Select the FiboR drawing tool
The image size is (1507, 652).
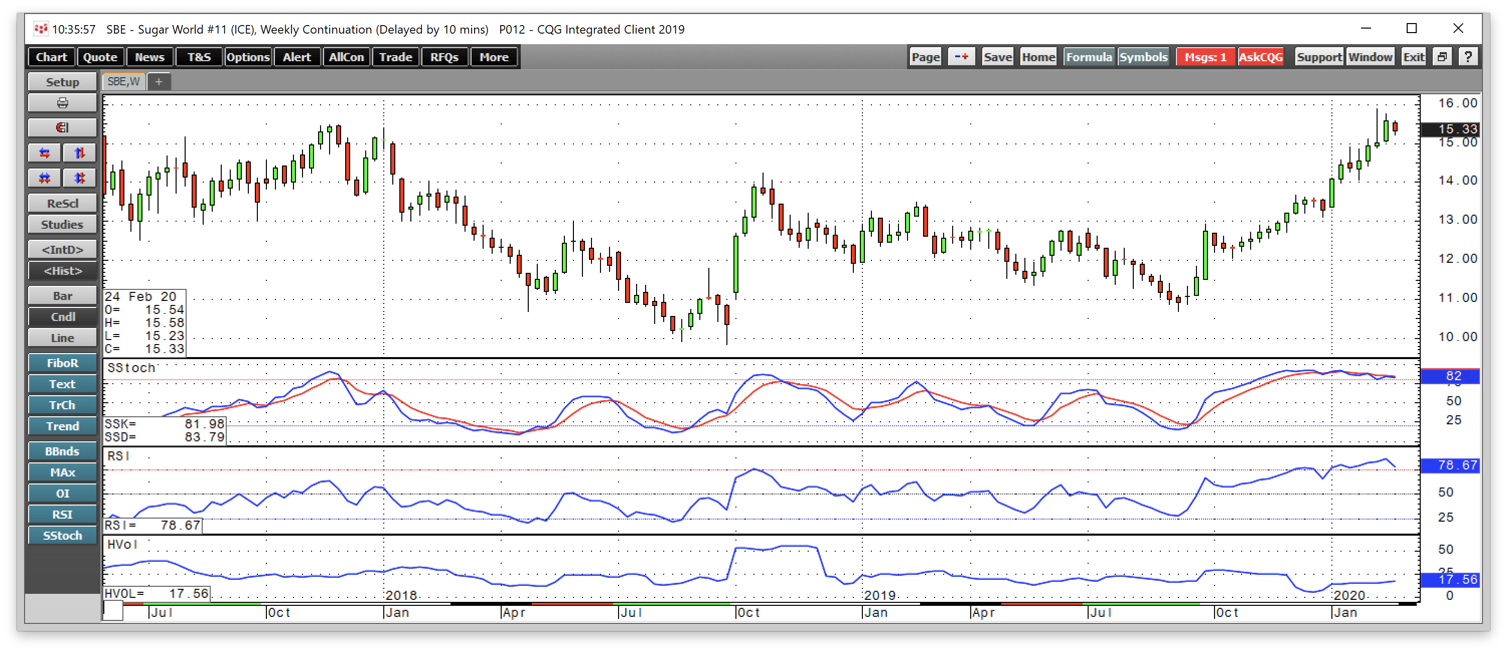click(x=63, y=364)
